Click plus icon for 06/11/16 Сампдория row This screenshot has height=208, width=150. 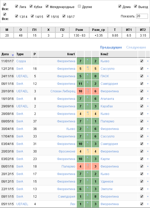(148, 84)
